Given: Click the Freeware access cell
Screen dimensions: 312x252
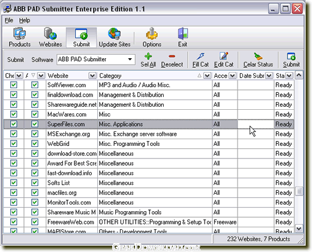Looking at the screenshot, I should tap(225, 222).
